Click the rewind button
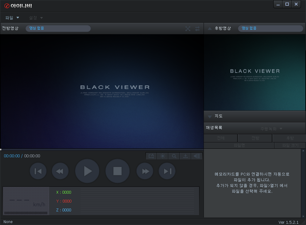This screenshot has width=306, height=225. 60,171
